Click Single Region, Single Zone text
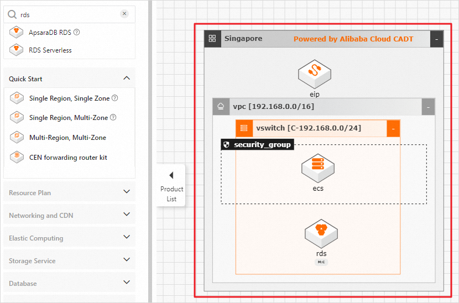Image resolution: width=459 pixels, height=303 pixels. coord(69,98)
